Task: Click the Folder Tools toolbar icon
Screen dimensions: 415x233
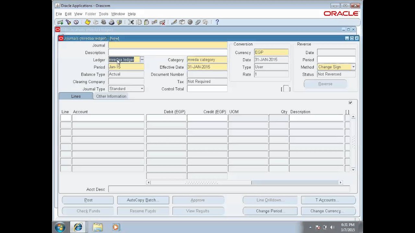Action: 206,22
